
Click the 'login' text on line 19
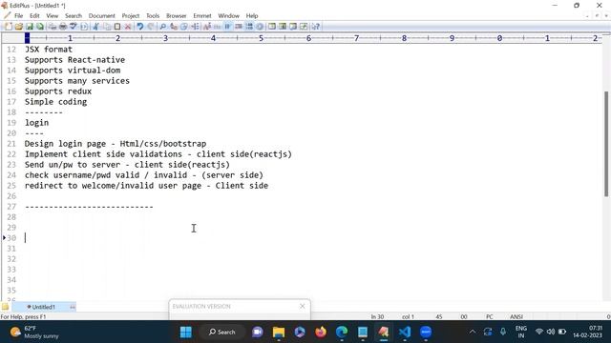click(x=36, y=123)
